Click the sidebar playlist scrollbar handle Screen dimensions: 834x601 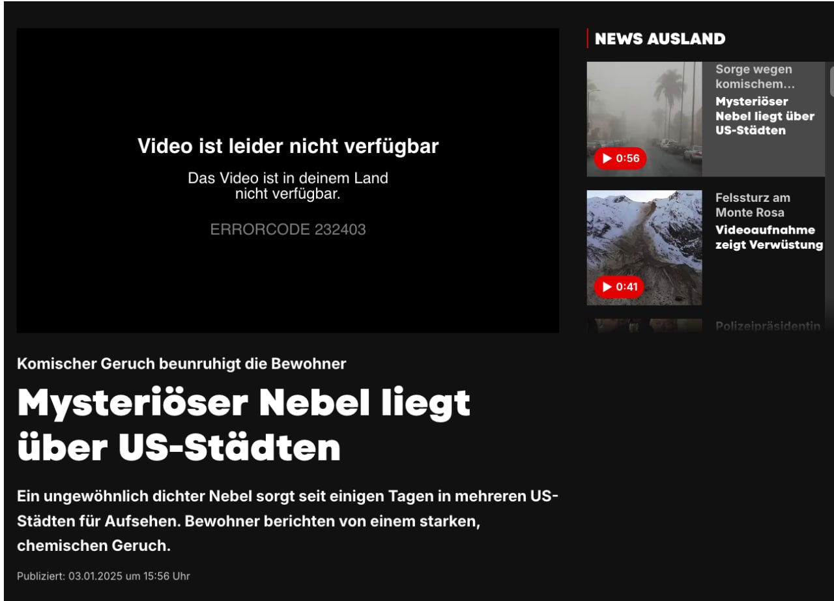tap(831, 81)
